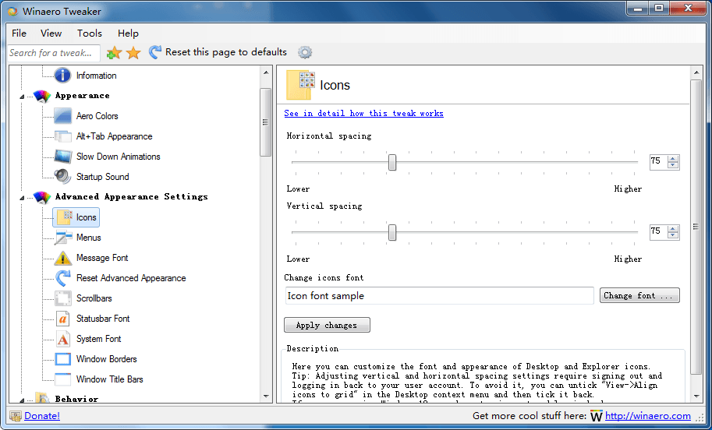Screen dimensions: 712x430
Task: Collapse the Behavior category
Action: [23, 400]
